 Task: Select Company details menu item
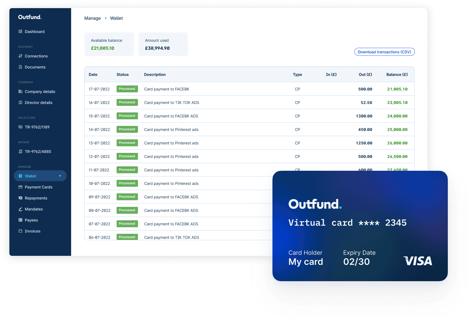(40, 92)
